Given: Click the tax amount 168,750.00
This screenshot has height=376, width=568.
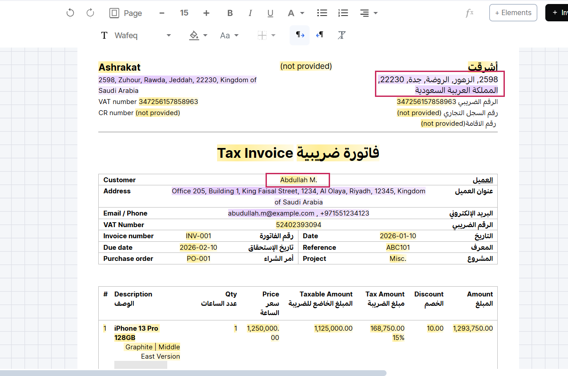Looking at the screenshot, I should point(387,328).
